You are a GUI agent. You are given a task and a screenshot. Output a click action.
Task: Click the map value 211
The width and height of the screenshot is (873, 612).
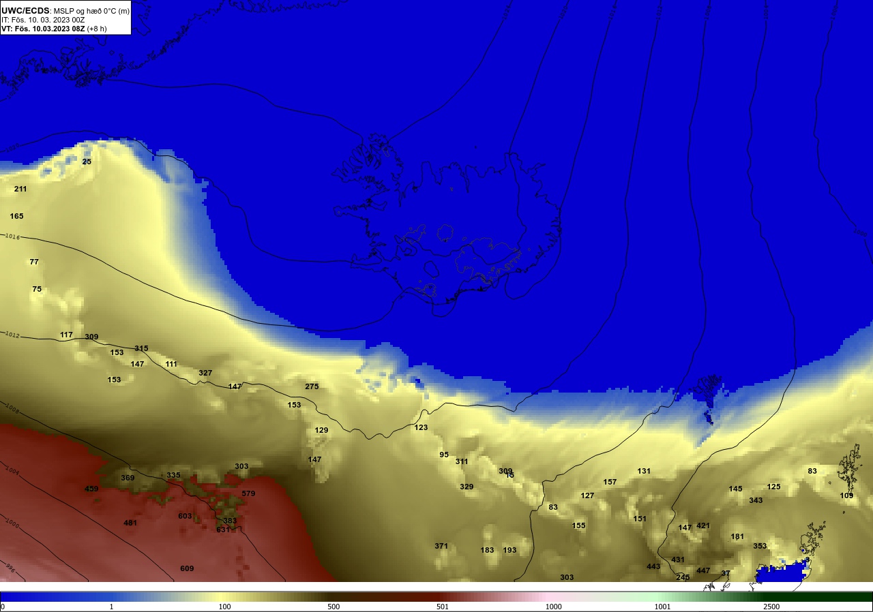[20, 189]
